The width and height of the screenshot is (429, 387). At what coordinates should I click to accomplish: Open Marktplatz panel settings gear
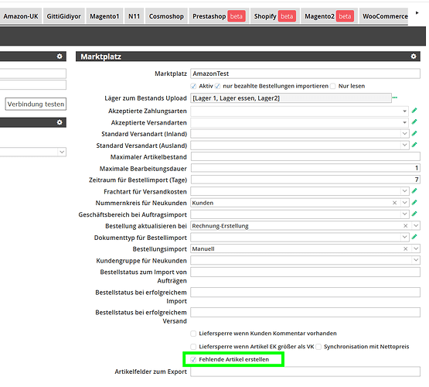[x=414, y=57]
